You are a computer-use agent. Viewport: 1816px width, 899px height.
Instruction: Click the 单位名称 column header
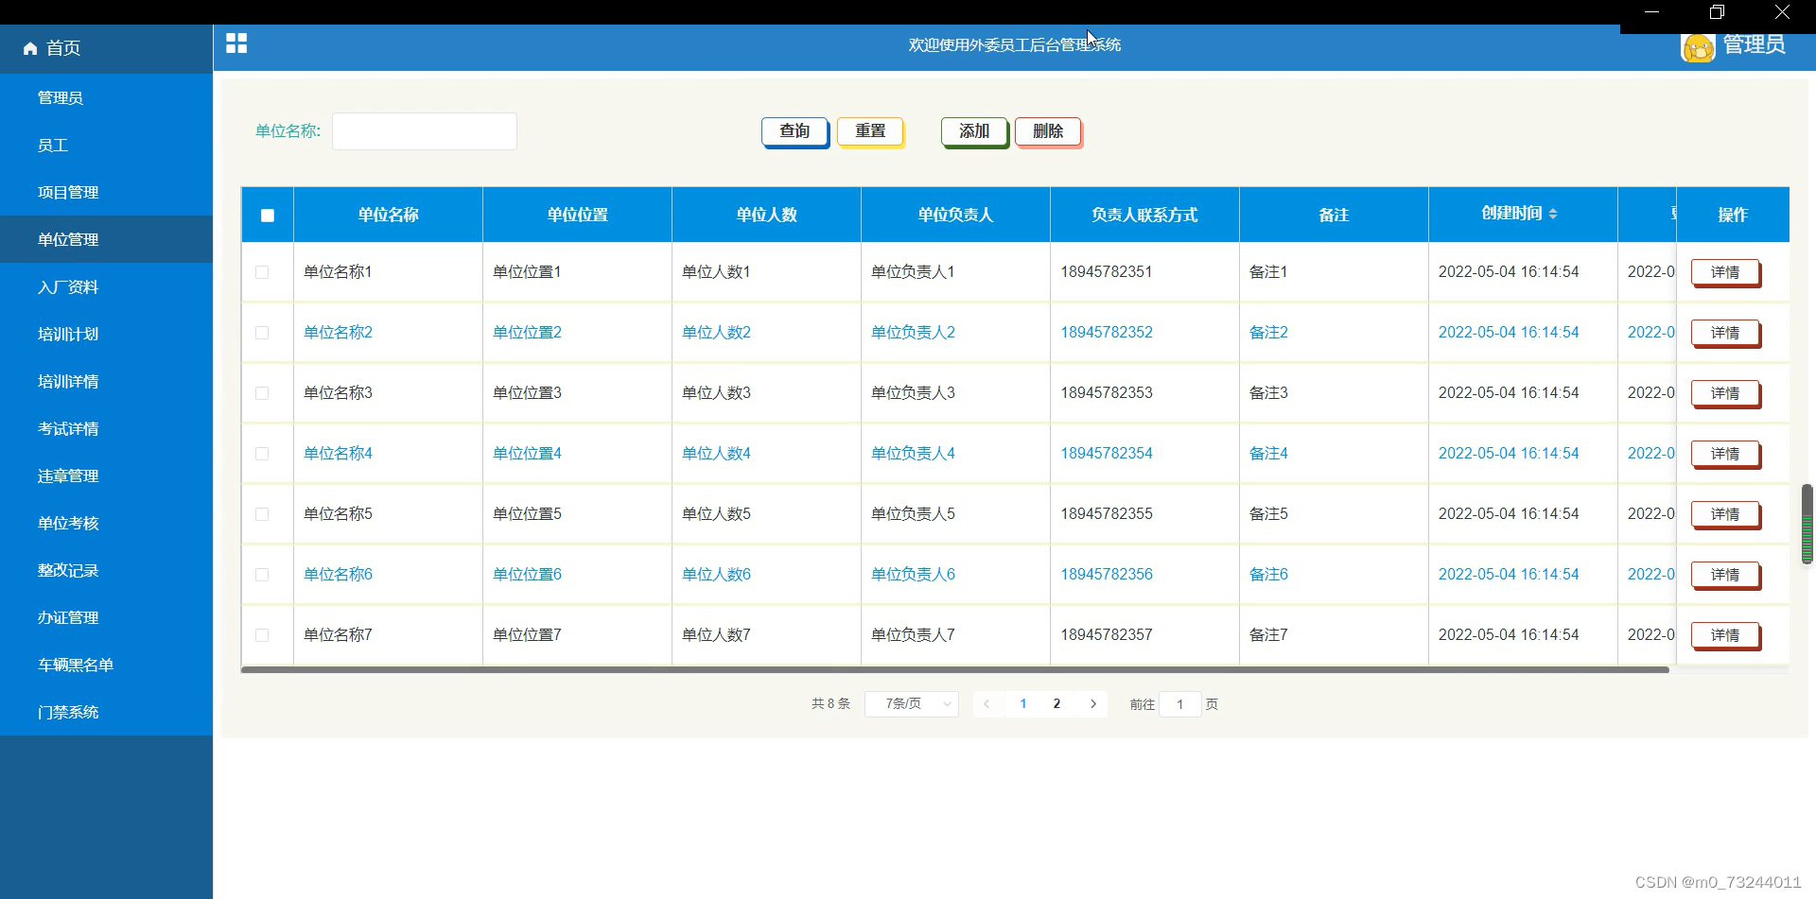click(388, 215)
